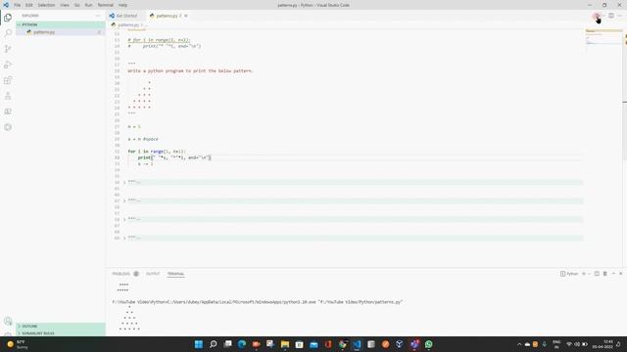
Task: Open run button dropdown arrow
Action: click(603, 16)
